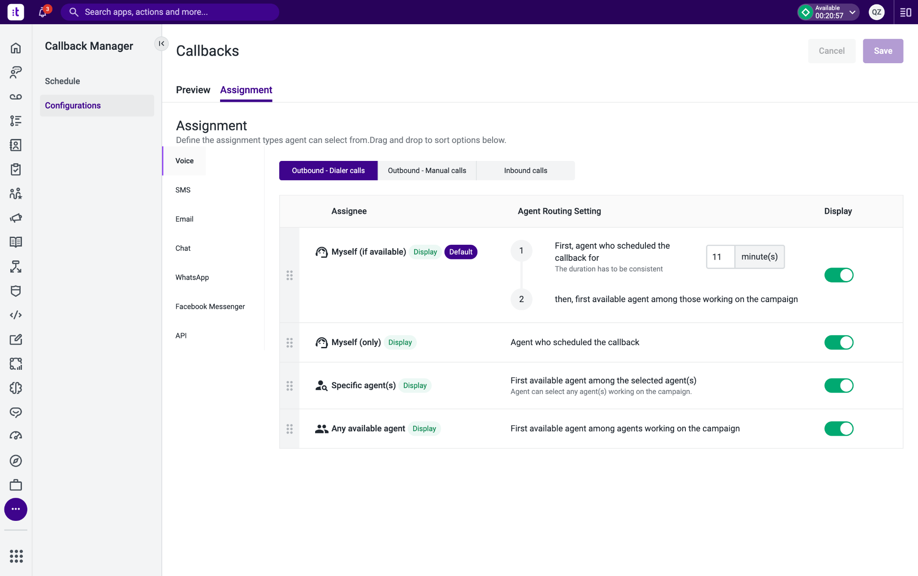This screenshot has height=576, width=918.
Task: Open the app launcher grid icon
Action: pyautogui.click(x=16, y=556)
